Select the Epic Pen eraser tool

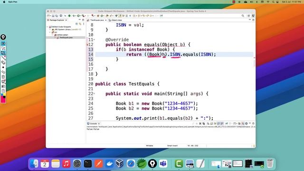(3, 62)
